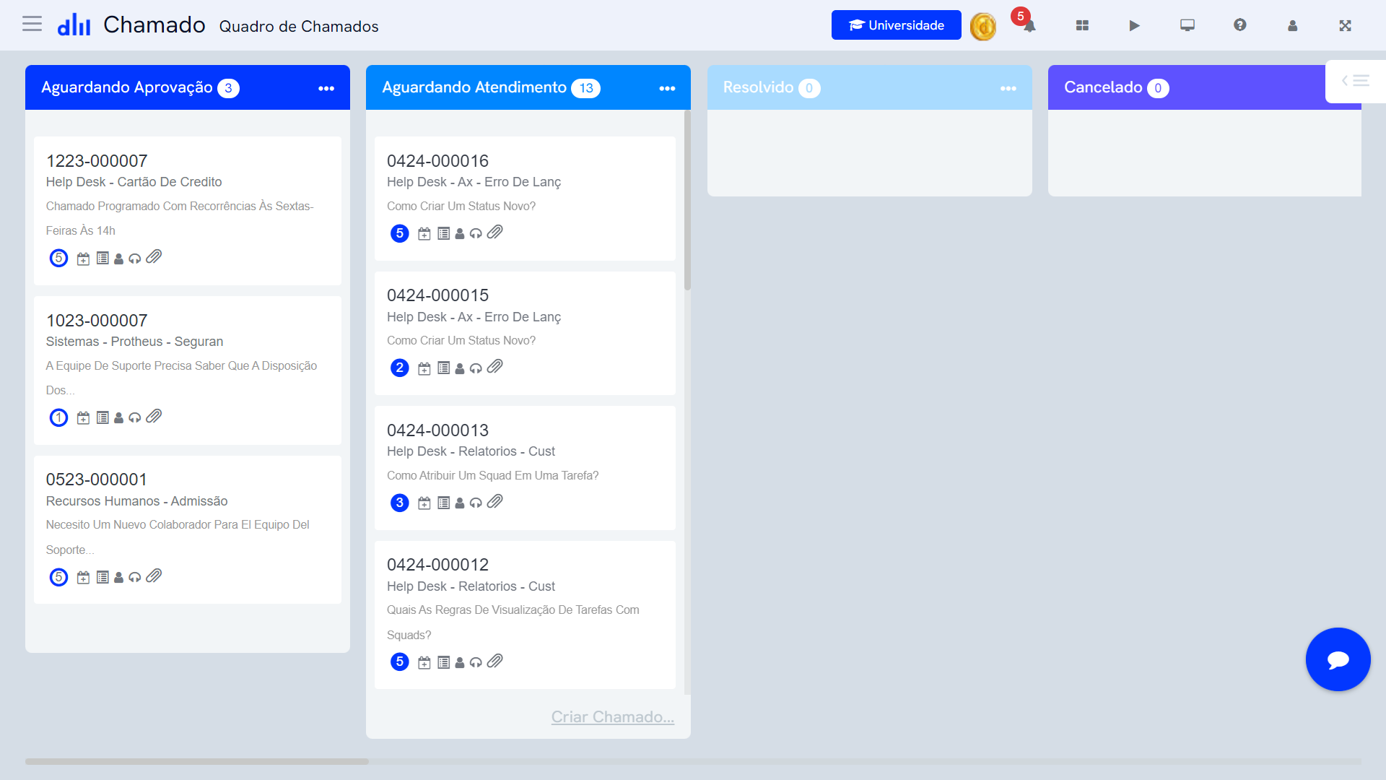Open ticket 1223-000007
The height and width of the screenshot is (780, 1386).
click(x=188, y=211)
